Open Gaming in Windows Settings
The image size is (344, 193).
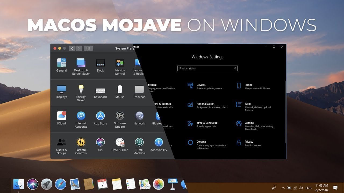click(x=255, y=125)
